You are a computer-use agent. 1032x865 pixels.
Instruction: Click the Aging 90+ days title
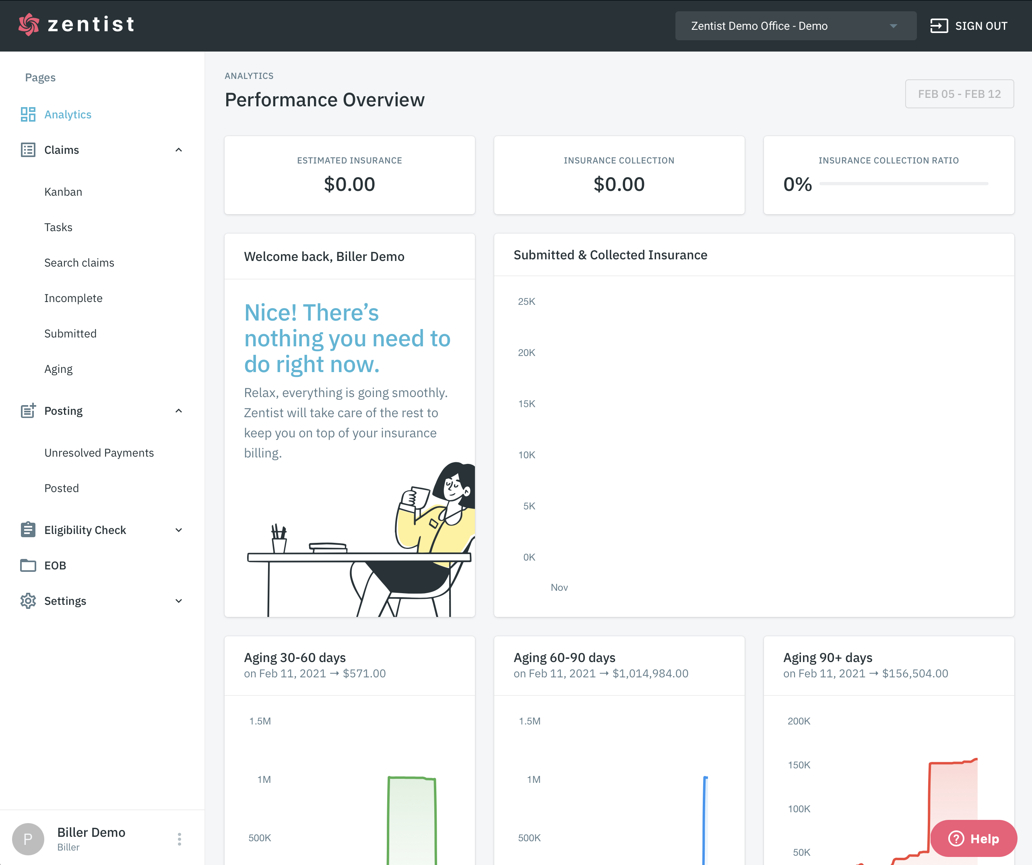(828, 658)
